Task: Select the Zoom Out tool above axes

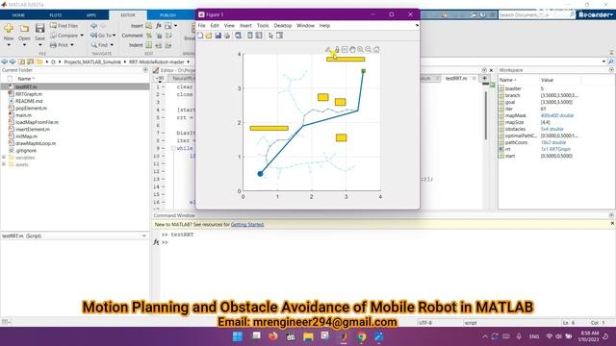Action: coord(368,49)
